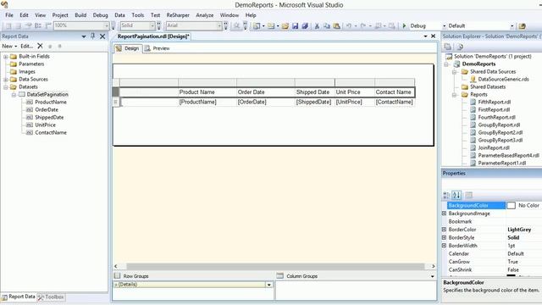Screen dimensions: 542x305
Task: Open the Solid border style dropdown
Action: click(152, 25)
